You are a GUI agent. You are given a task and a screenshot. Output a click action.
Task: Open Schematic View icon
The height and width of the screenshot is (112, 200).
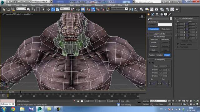[x=156, y=9]
